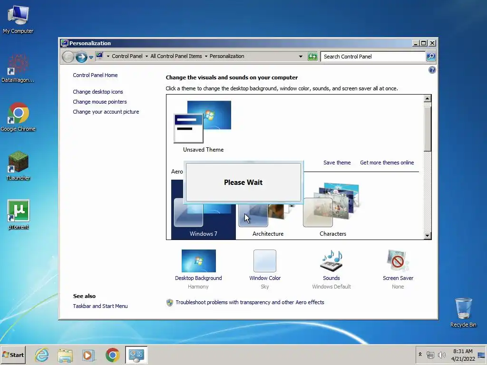Open My Computer desktop icon
The image size is (487, 365).
point(18,19)
